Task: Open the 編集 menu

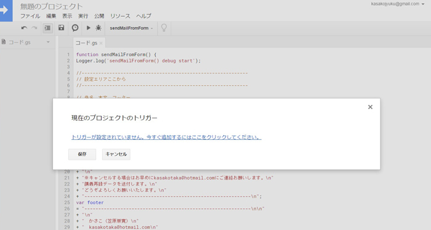Action: [x=51, y=16]
